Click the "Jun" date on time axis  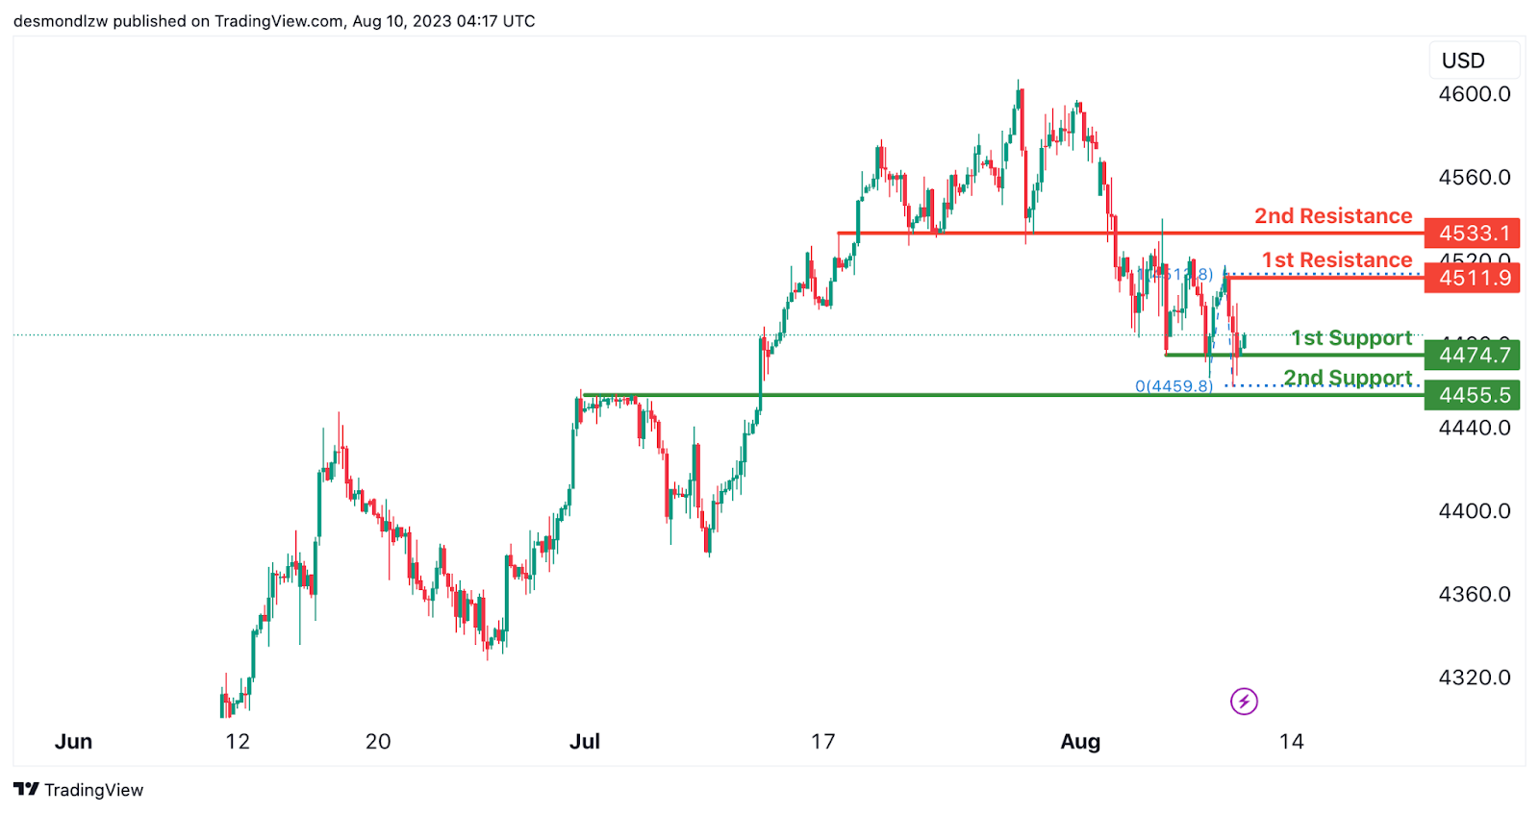pyautogui.click(x=73, y=742)
